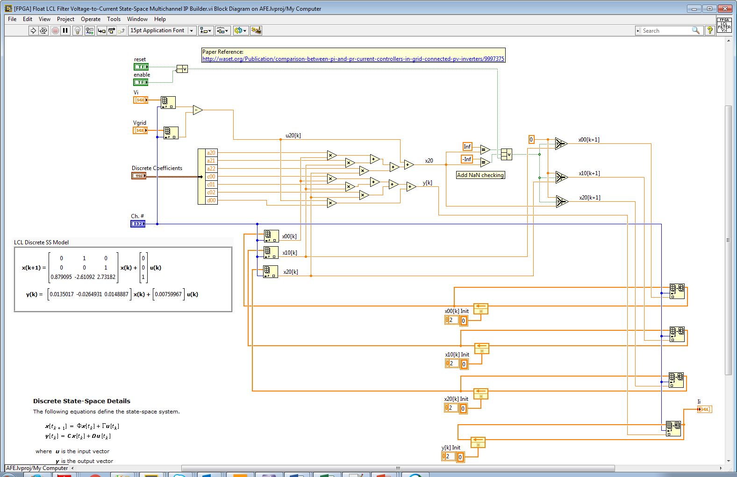Open the waset.org paper reference link

[x=353, y=59]
